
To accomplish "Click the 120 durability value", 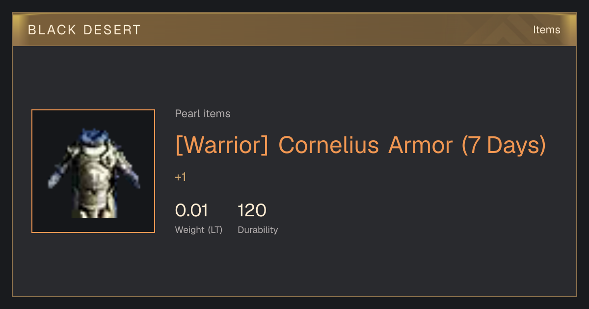I will coord(252,210).
